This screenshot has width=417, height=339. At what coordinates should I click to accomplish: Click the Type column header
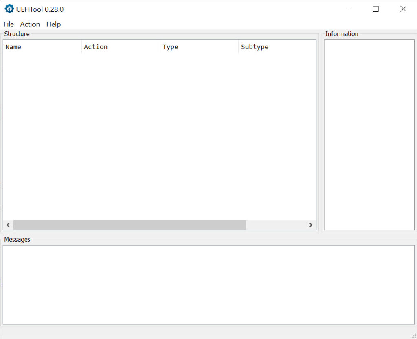point(199,47)
